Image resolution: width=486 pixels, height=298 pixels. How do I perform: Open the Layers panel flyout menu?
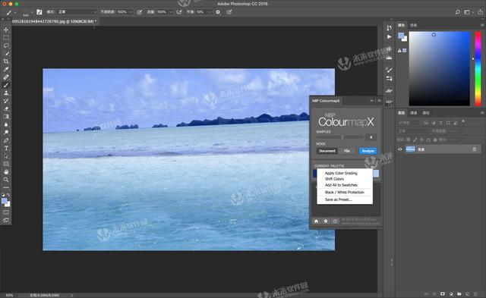[x=482, y=113]
